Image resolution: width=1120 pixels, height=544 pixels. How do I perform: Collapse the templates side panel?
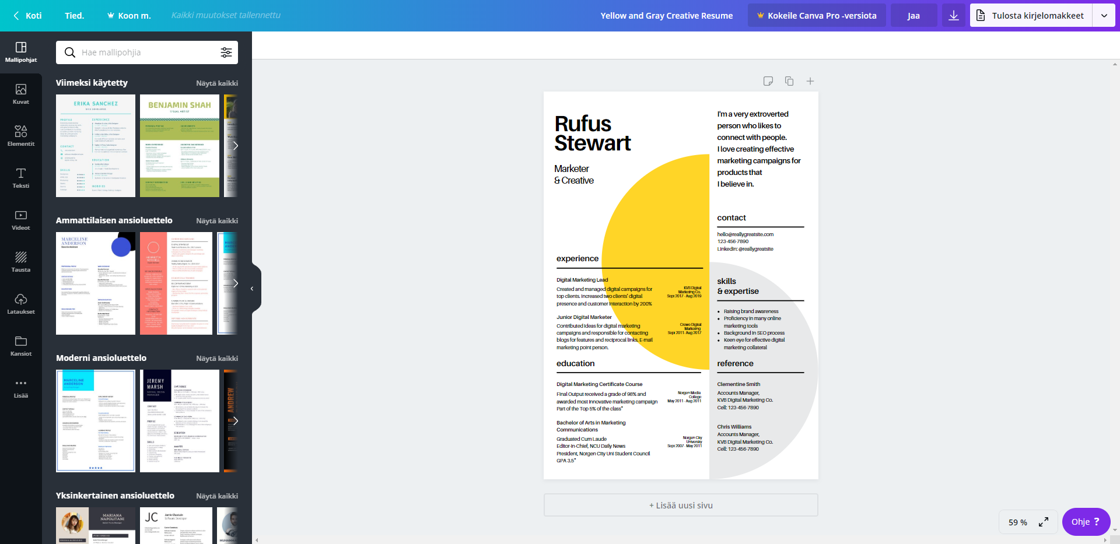click(252, 289)
